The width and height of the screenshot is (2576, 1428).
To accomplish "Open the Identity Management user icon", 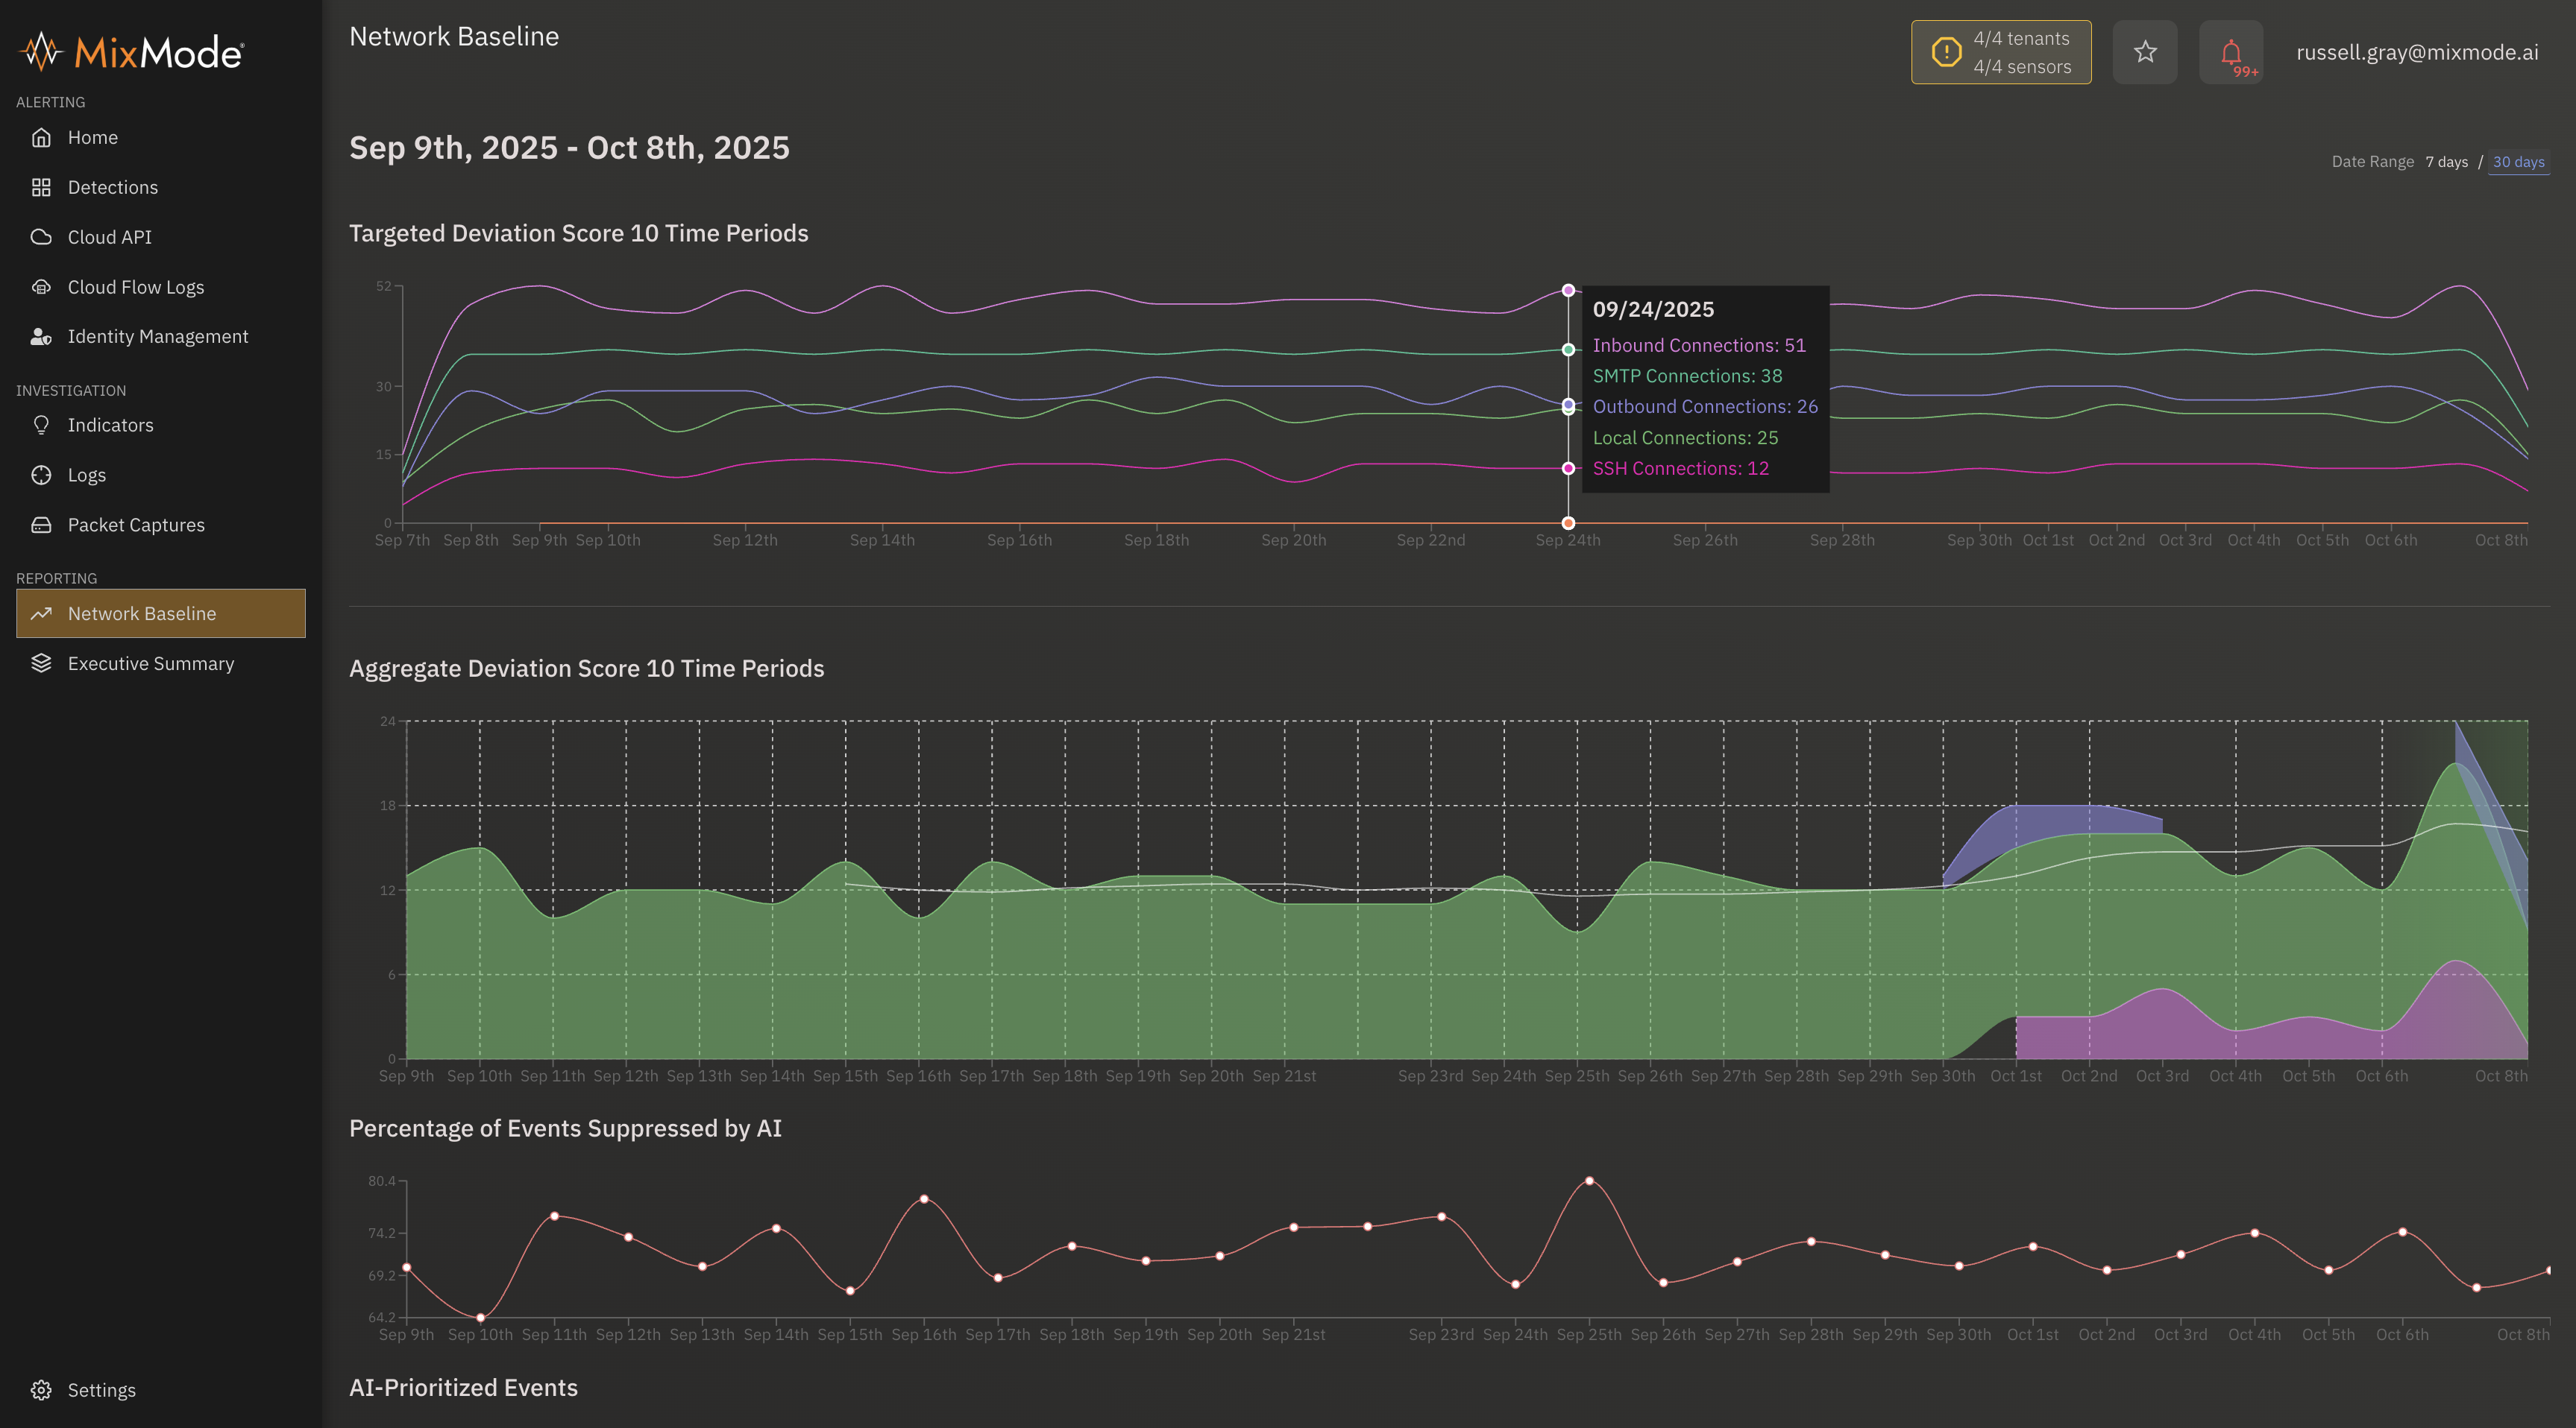I will point(41,337).
